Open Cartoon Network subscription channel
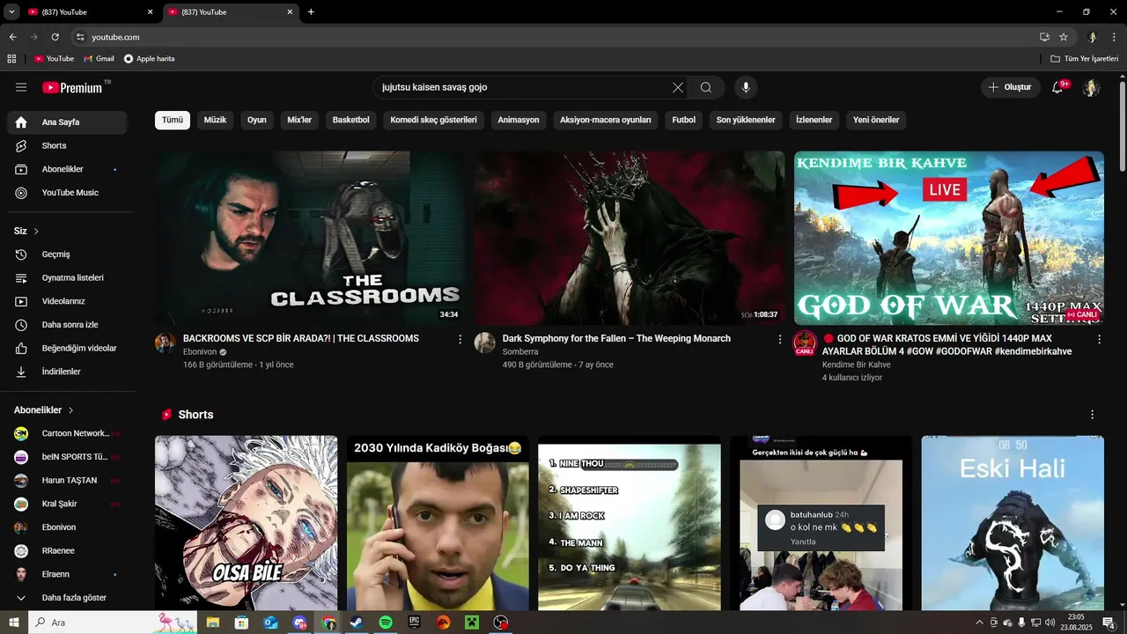Screen dimensions: 1127x634 67,433
